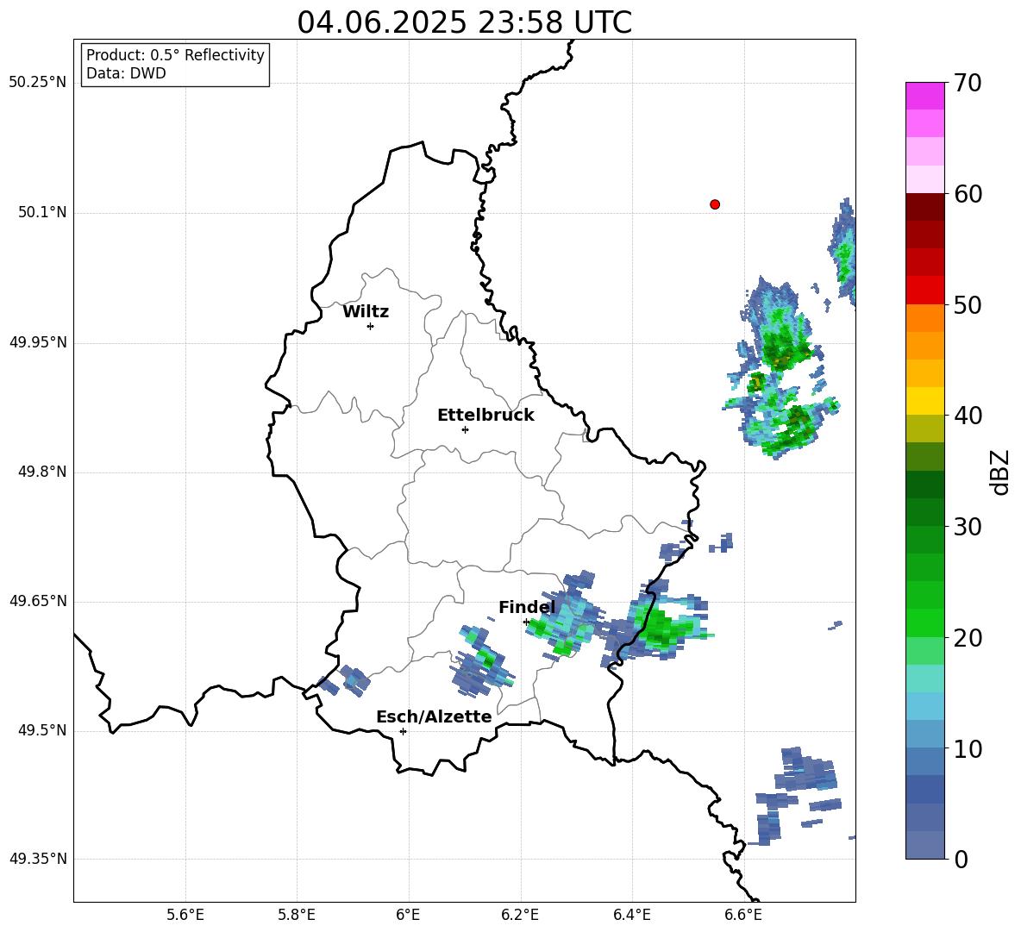The image size is (1021, 932).
Task: Click the '6.2°E' longitude tick label
Action: tap(520, 915)
